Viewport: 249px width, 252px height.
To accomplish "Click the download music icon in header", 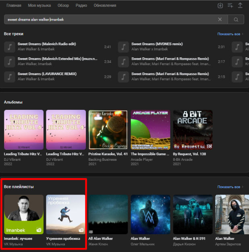I will pos(220,6).
